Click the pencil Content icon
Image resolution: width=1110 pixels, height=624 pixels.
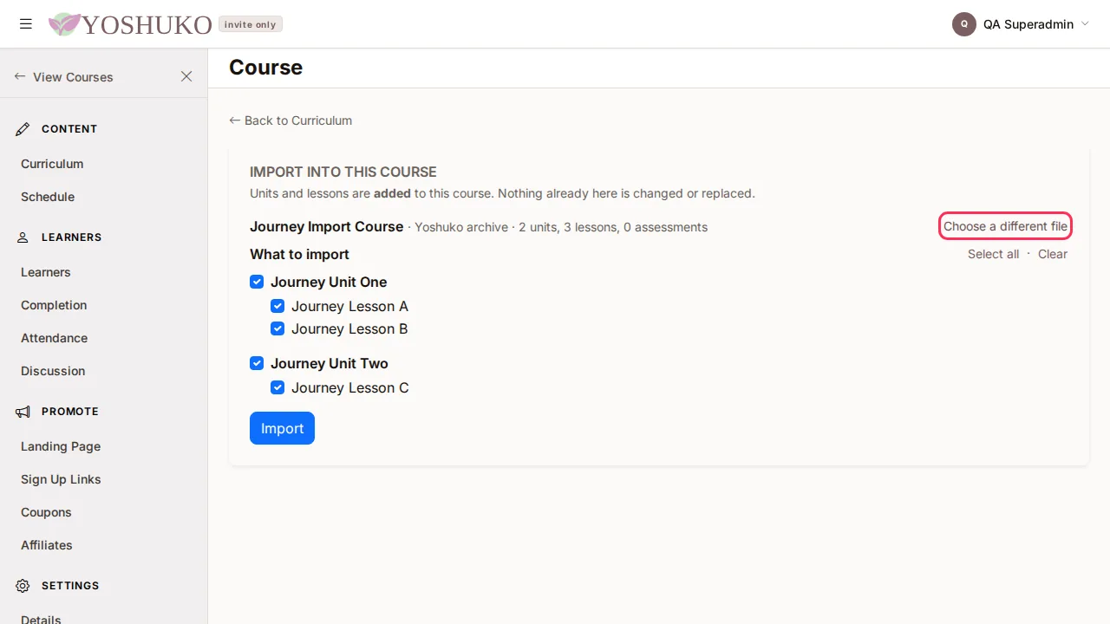click(23, 129)
